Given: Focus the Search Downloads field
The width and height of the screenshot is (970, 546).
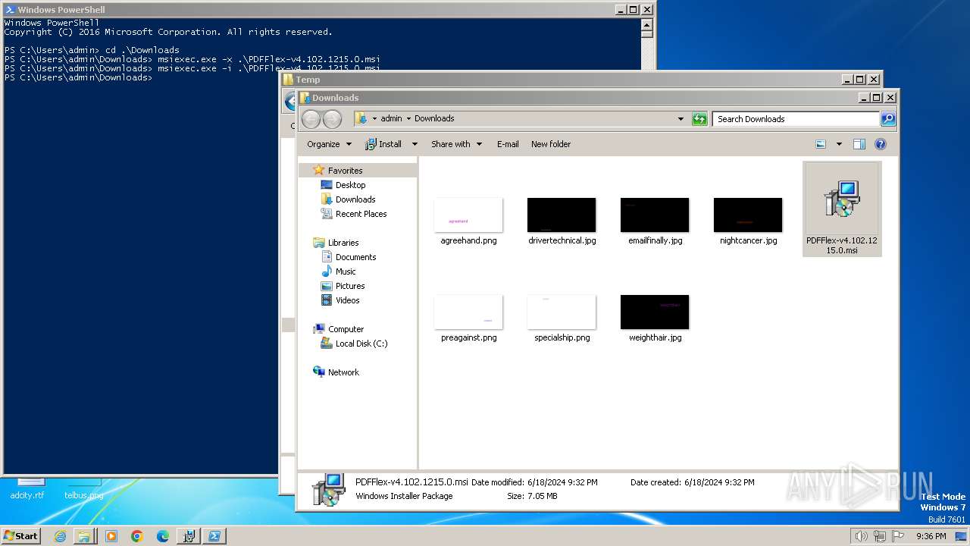Looking at the screenshot, I should (796, 119).
